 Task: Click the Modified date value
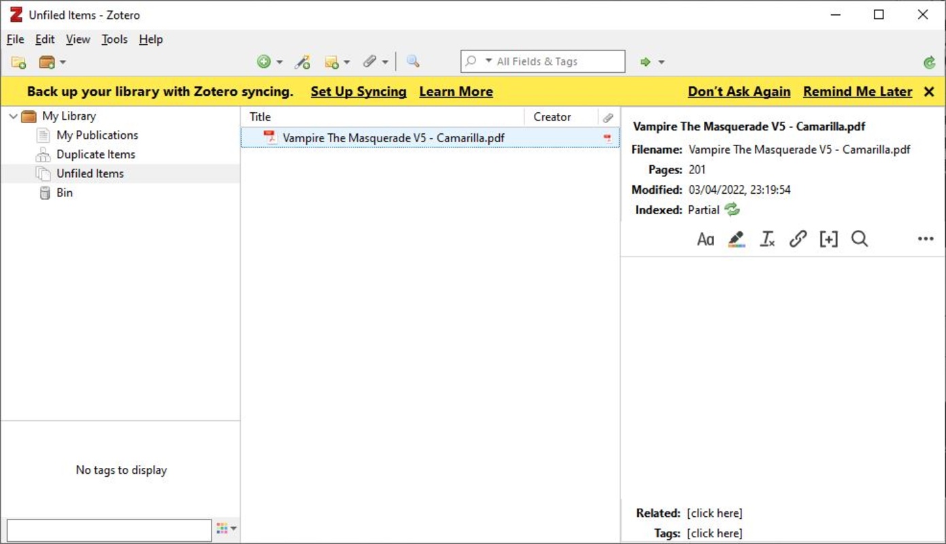739,190
